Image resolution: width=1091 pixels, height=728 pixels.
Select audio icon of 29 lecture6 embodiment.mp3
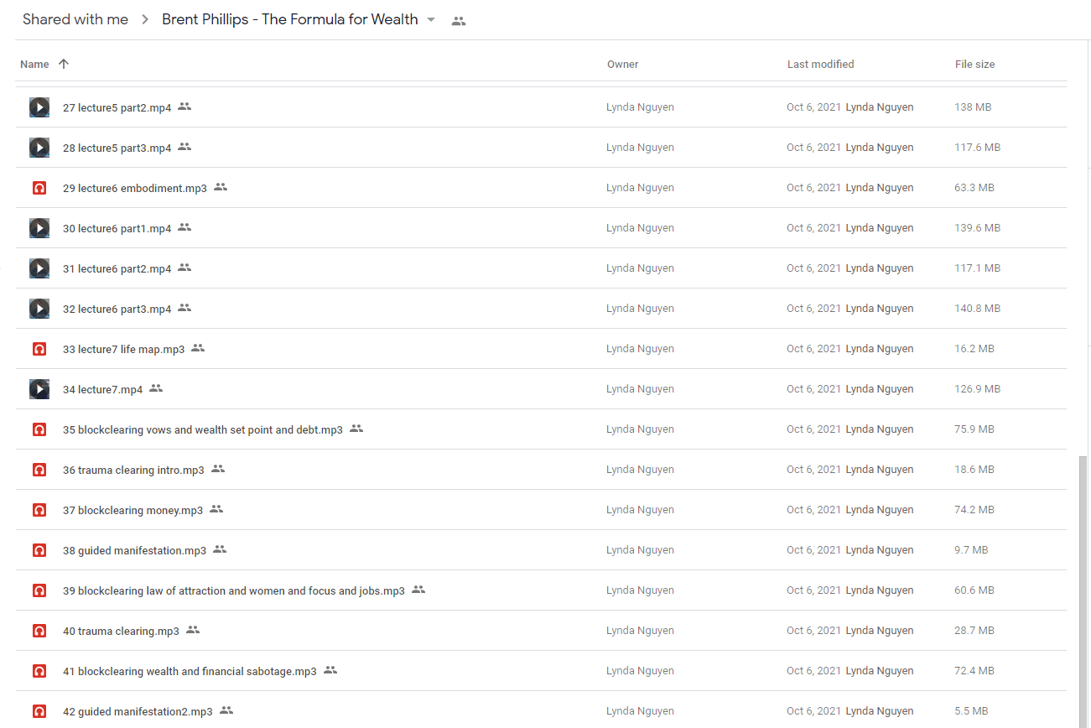click(39, 188)
